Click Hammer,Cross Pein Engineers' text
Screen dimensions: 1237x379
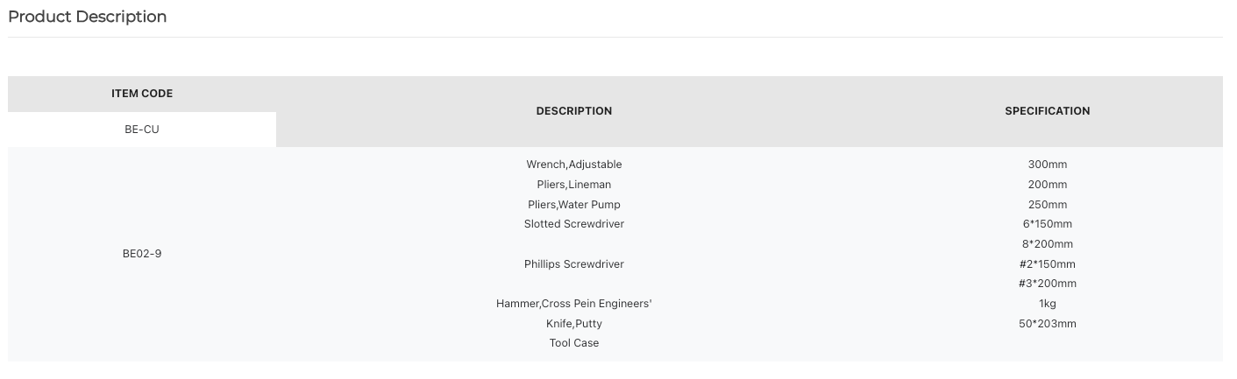[x=574, y=304]
